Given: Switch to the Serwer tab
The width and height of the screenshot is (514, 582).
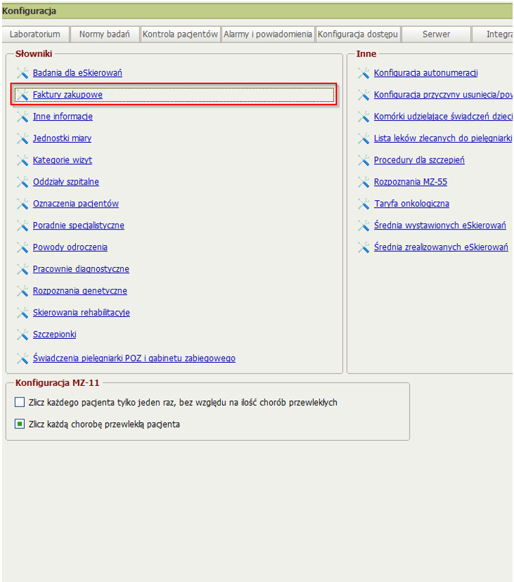Looking at the screenshot, I should click(x=435, y=34).
